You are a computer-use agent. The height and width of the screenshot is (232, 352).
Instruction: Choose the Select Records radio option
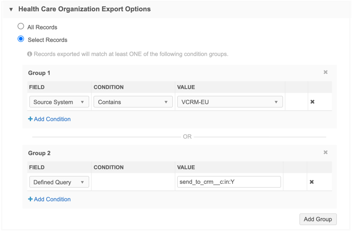click(21, 39)
